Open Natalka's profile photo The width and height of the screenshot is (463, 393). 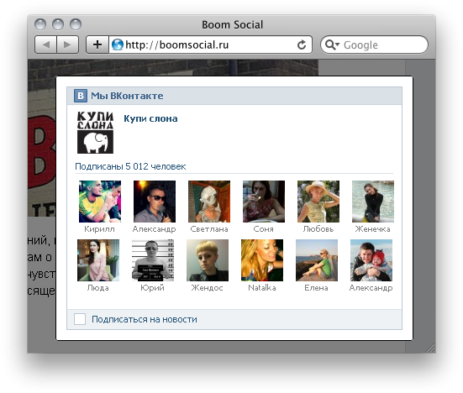(262, 260)
